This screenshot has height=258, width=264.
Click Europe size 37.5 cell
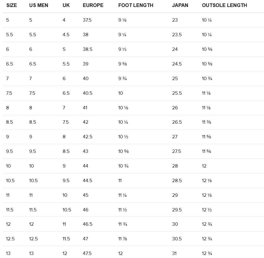[x=87, y=20]
